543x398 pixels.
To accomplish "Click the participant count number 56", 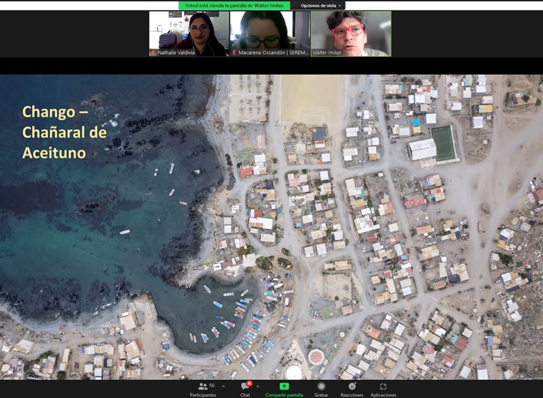I will click(212, 385).
